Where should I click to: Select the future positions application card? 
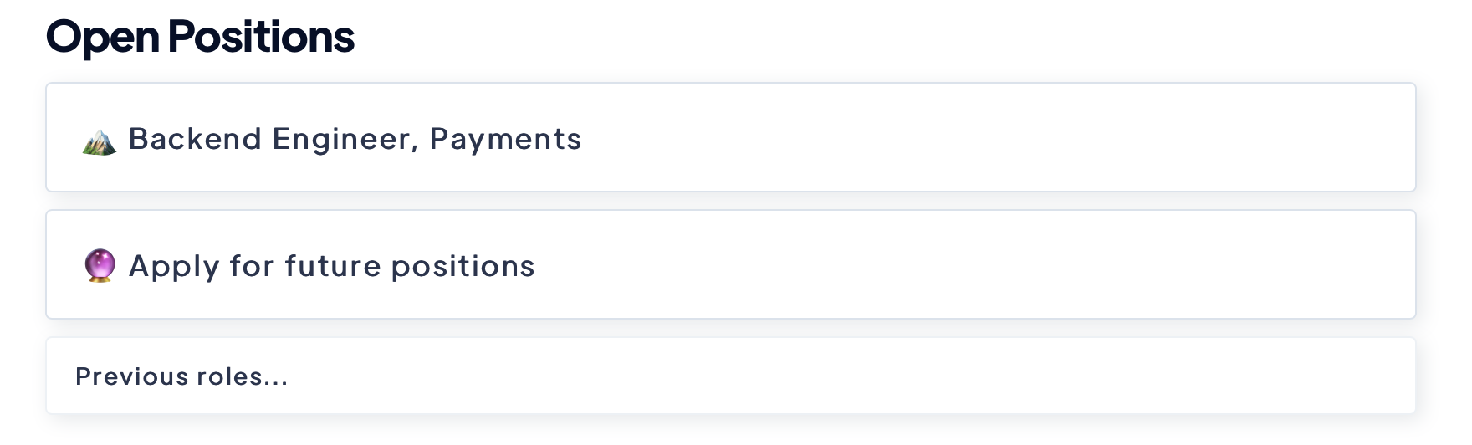[729, 264]
